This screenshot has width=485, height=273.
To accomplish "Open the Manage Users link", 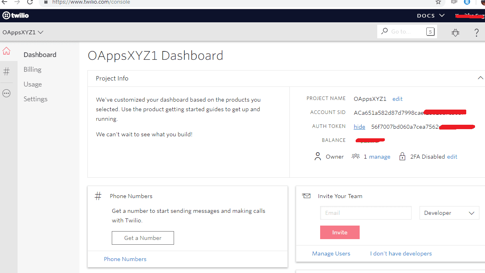I will click(331, 253).
